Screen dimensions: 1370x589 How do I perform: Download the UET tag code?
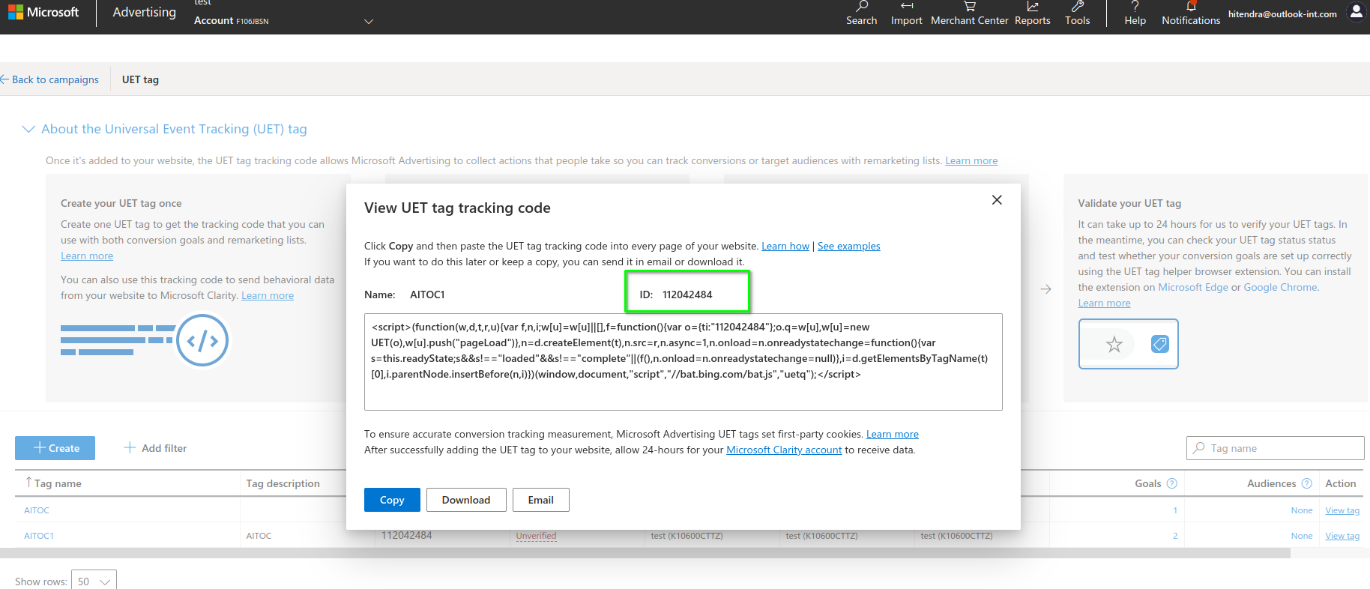(x=466, y=500)
